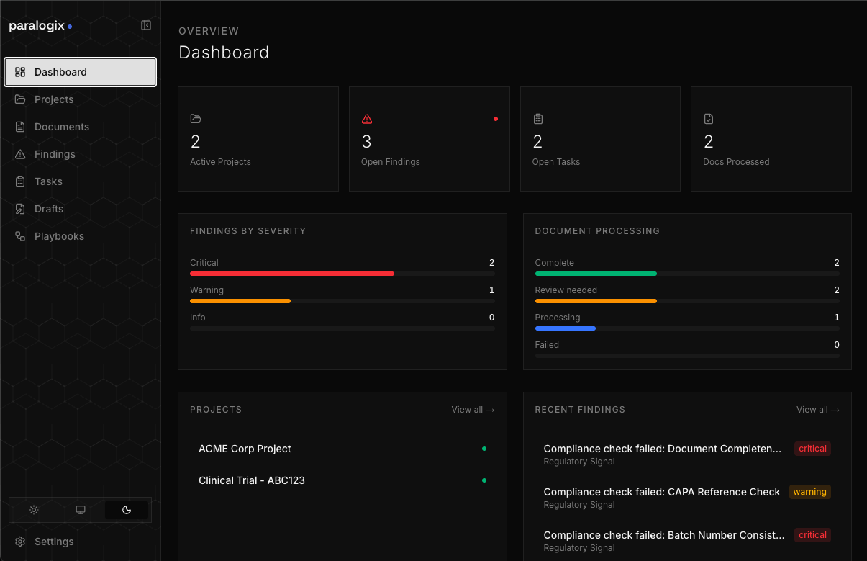This screenshot has height=561, width=867.
Task: Go to Projects in sidebar
Action: pos(81,99)
